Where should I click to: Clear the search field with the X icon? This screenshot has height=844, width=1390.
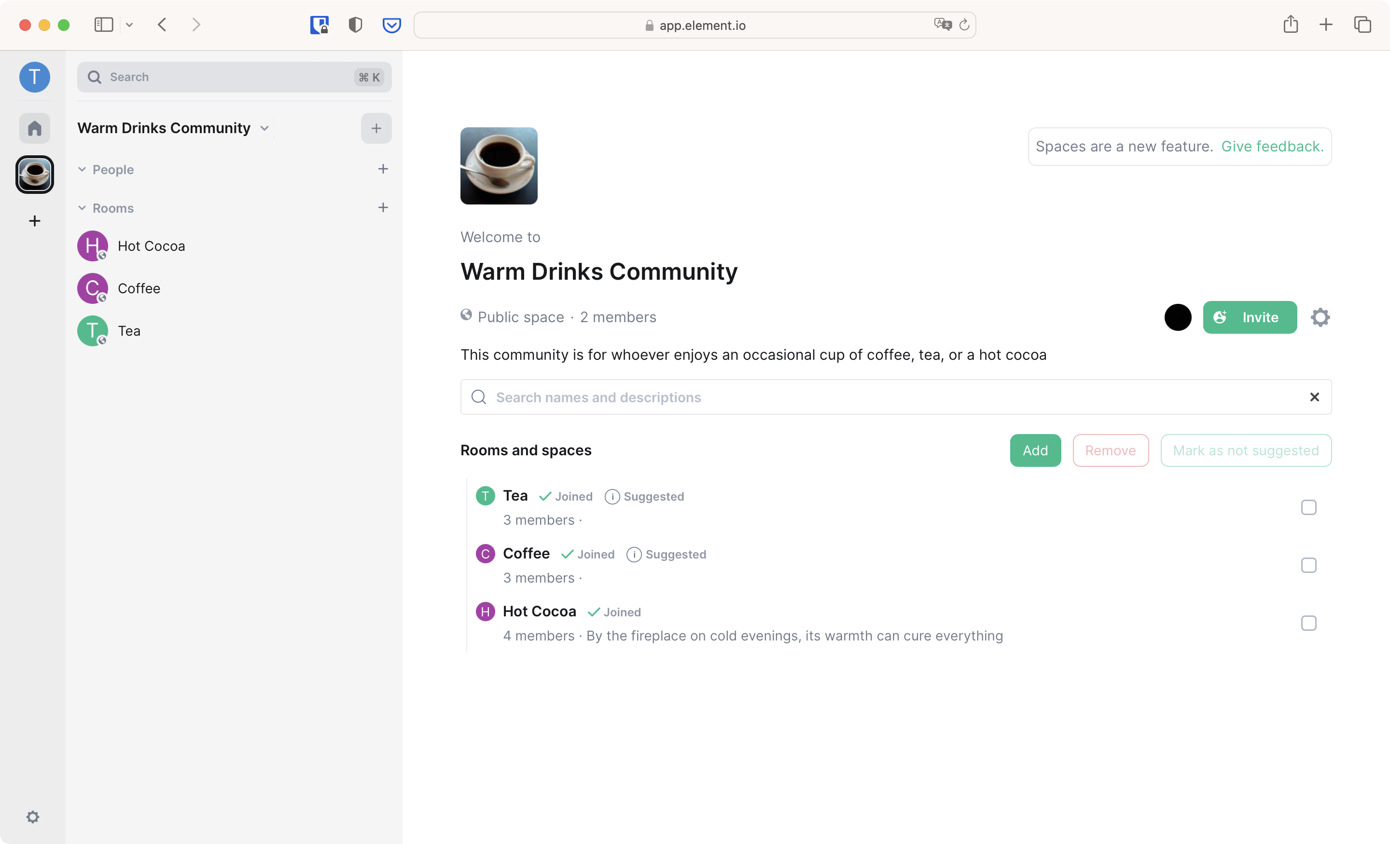[x=1315, y=397]
